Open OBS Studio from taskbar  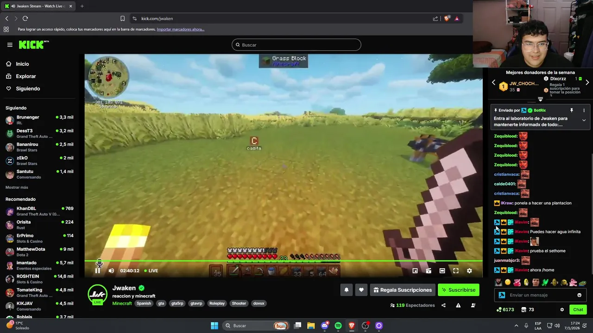[365, 326]
